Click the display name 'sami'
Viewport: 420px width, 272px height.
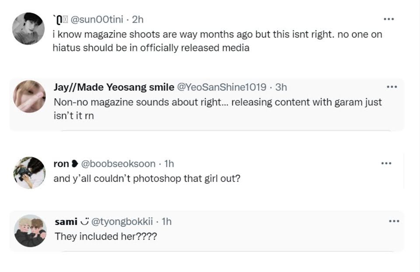(66, 222)
